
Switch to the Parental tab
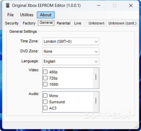coord(64,23)
